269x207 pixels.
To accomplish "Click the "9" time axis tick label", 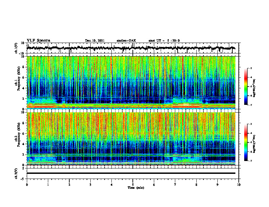I will click(217, 185).
